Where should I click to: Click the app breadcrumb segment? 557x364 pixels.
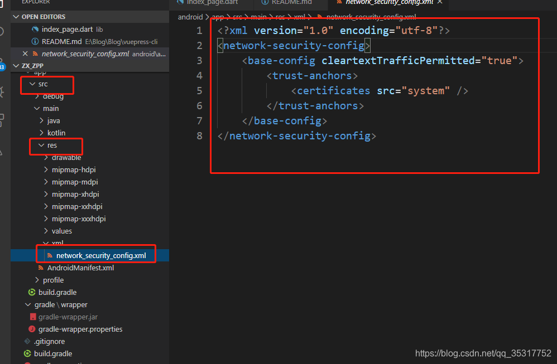coord(218,17)
